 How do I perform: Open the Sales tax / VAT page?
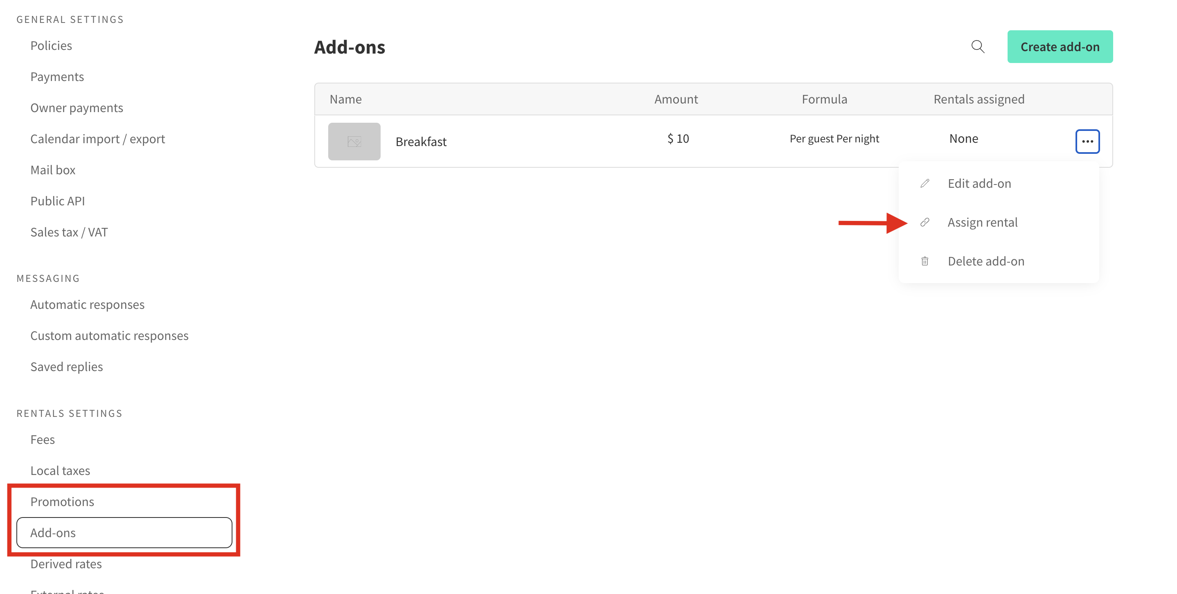pyautogui.click(x=69, y=232)
